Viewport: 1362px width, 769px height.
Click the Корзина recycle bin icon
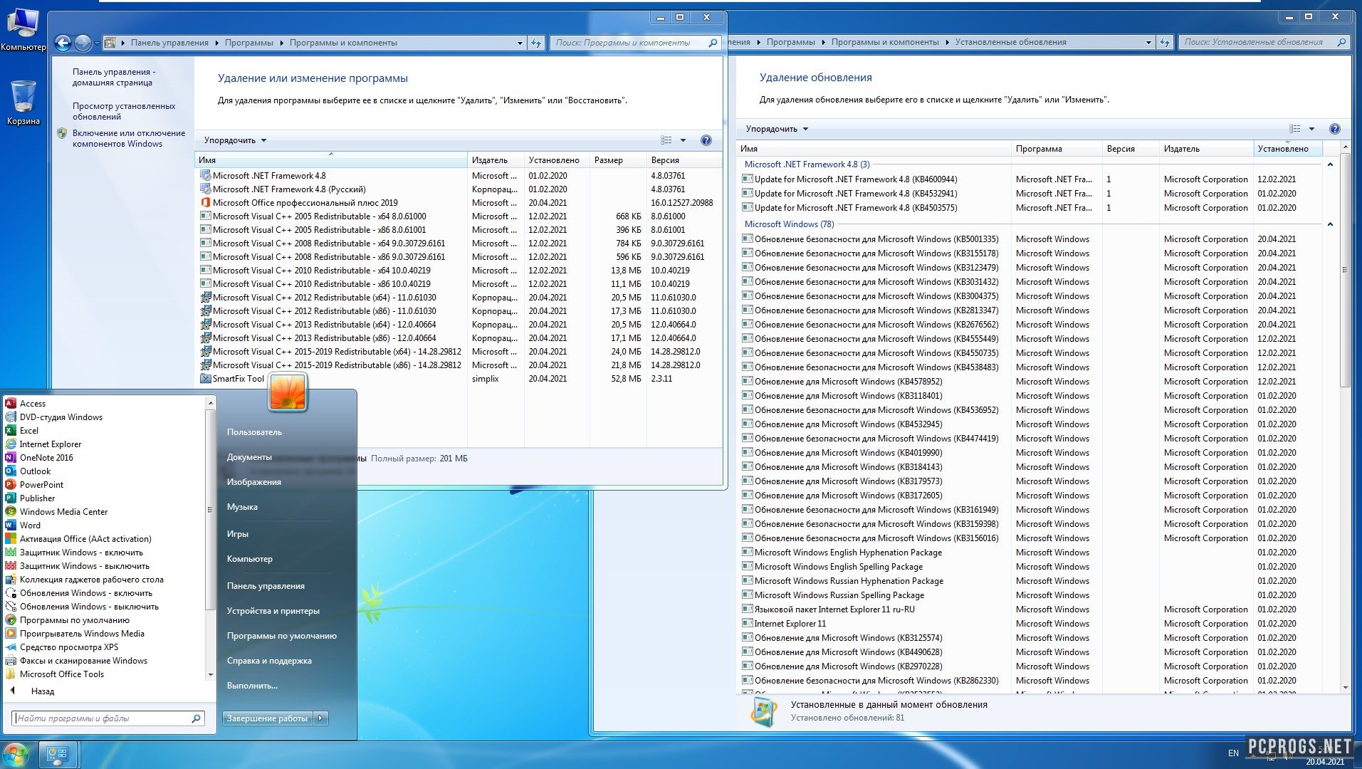pyautogui.click(x=23, y=103)
